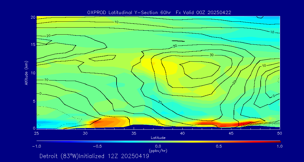Select the latitude axis tick label 30
304x162 pixels.
tap(85, 133)
